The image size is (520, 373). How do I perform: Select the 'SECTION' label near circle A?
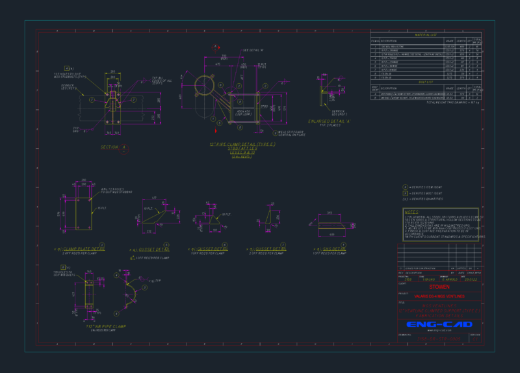109,147
